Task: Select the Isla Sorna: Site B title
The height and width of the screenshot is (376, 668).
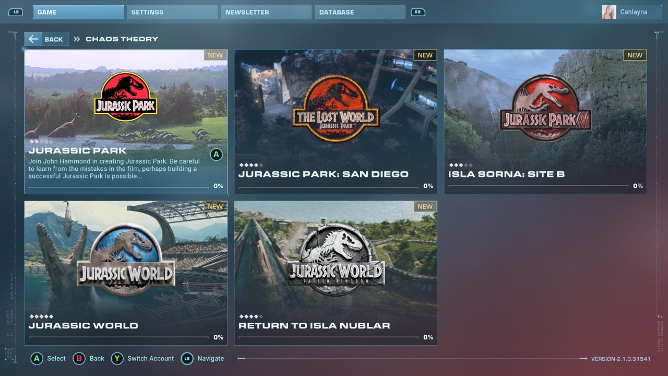Action: click(506, 174)
